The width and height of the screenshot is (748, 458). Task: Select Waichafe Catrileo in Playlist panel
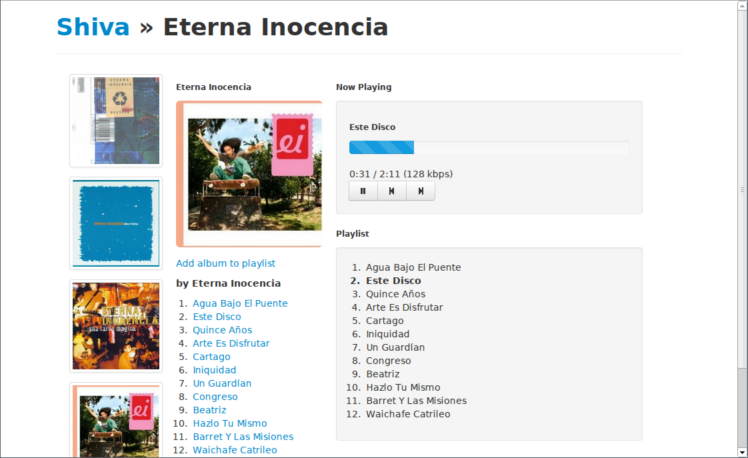coord(408,415)
